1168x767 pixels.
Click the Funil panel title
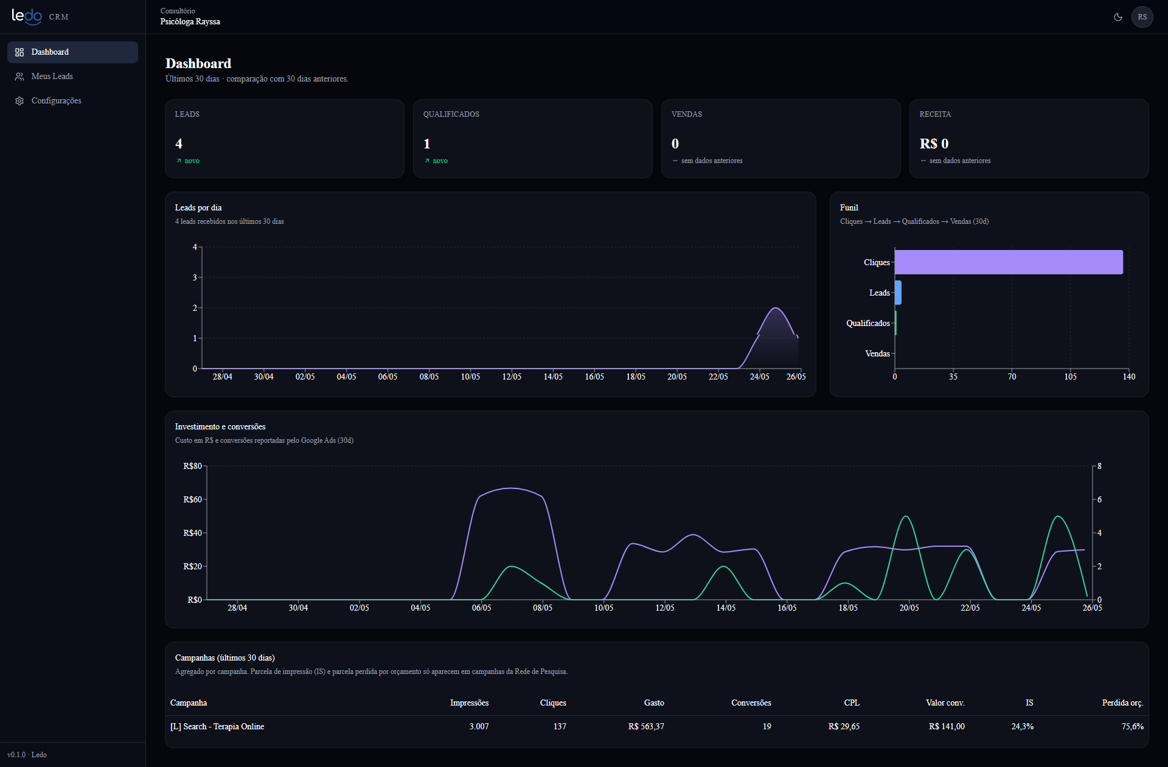click(849, 207)
